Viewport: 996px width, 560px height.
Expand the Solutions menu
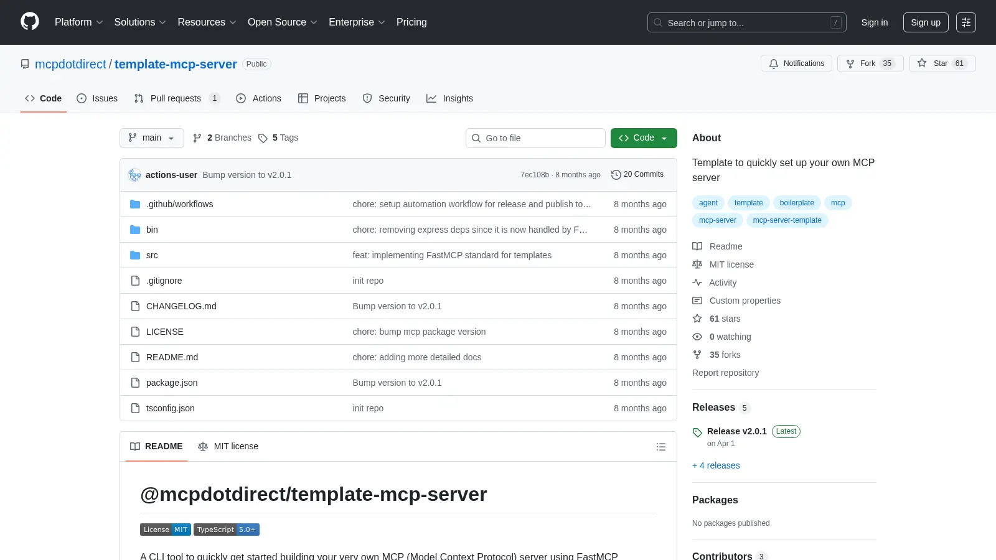tap(140, 22)
